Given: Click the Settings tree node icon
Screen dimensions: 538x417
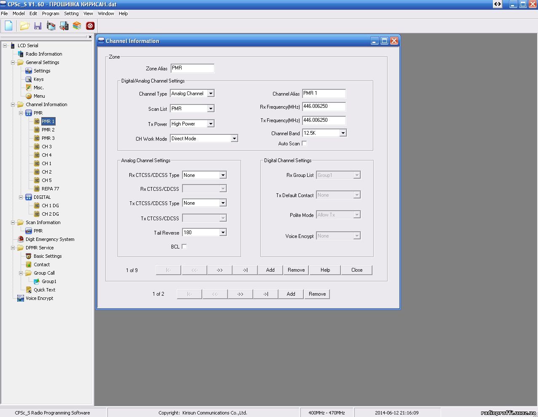Looking at the screenshot, I should point(29,71).
